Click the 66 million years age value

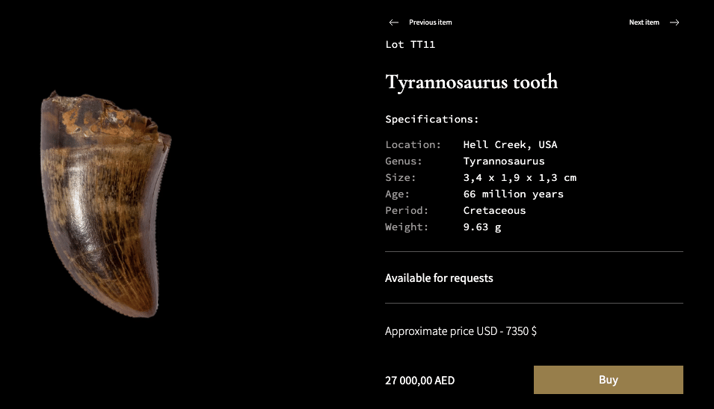pos(513,194)
